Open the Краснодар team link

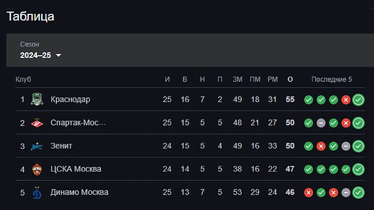point(70,99)
